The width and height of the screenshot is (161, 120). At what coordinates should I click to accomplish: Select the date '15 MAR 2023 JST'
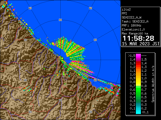pyautogui.click(x=141, y=44)
